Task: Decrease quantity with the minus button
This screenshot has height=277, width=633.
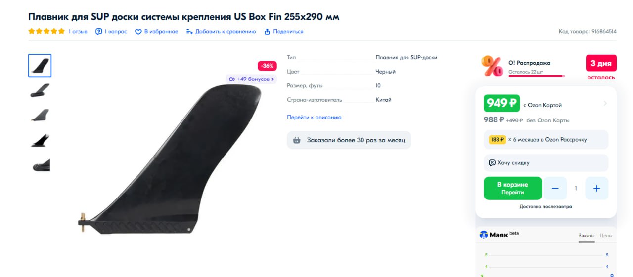Action: coord(555,188)
